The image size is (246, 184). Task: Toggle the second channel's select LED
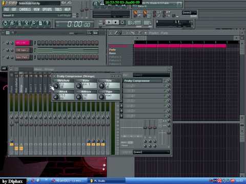click(35, 50)
